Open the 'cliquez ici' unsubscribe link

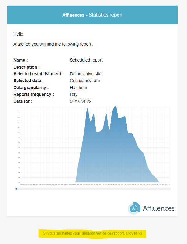tap(134, 233)
